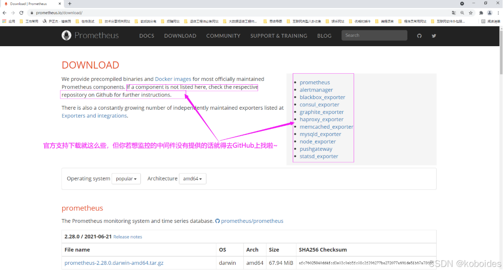
Task: Open the Chrome three-dot menu
Action: tap(498, 13)
